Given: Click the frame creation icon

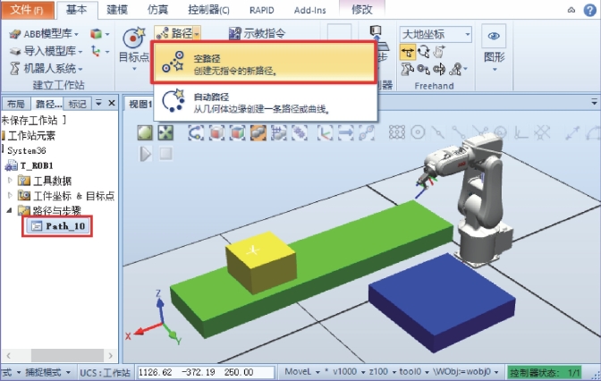Looking at the screenshot, I should click(96, 51).
